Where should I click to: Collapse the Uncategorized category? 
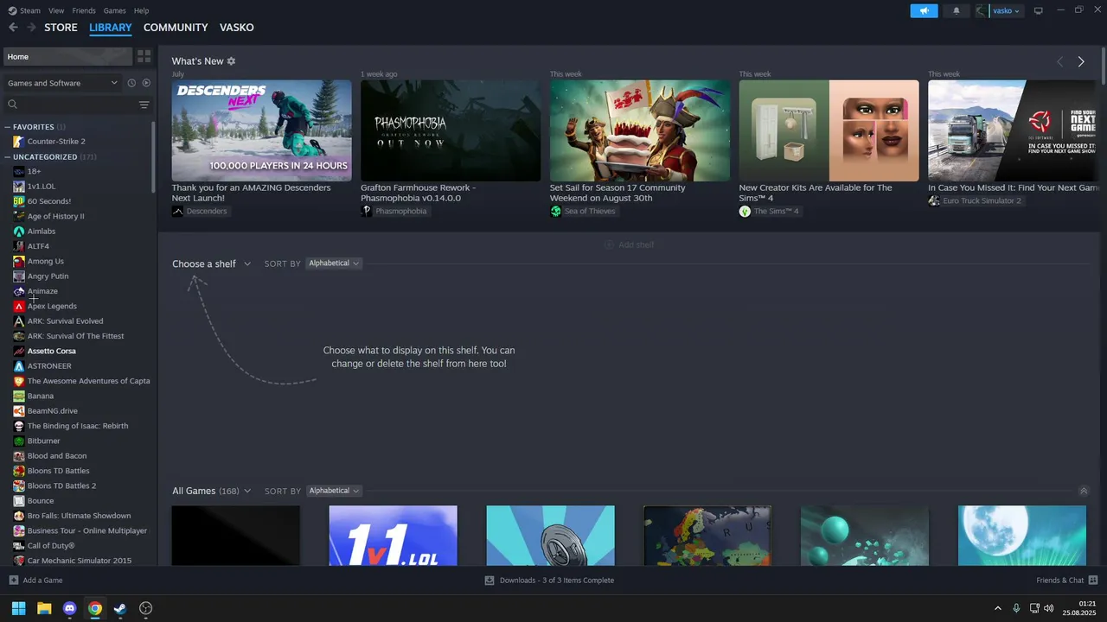(8, 157)
